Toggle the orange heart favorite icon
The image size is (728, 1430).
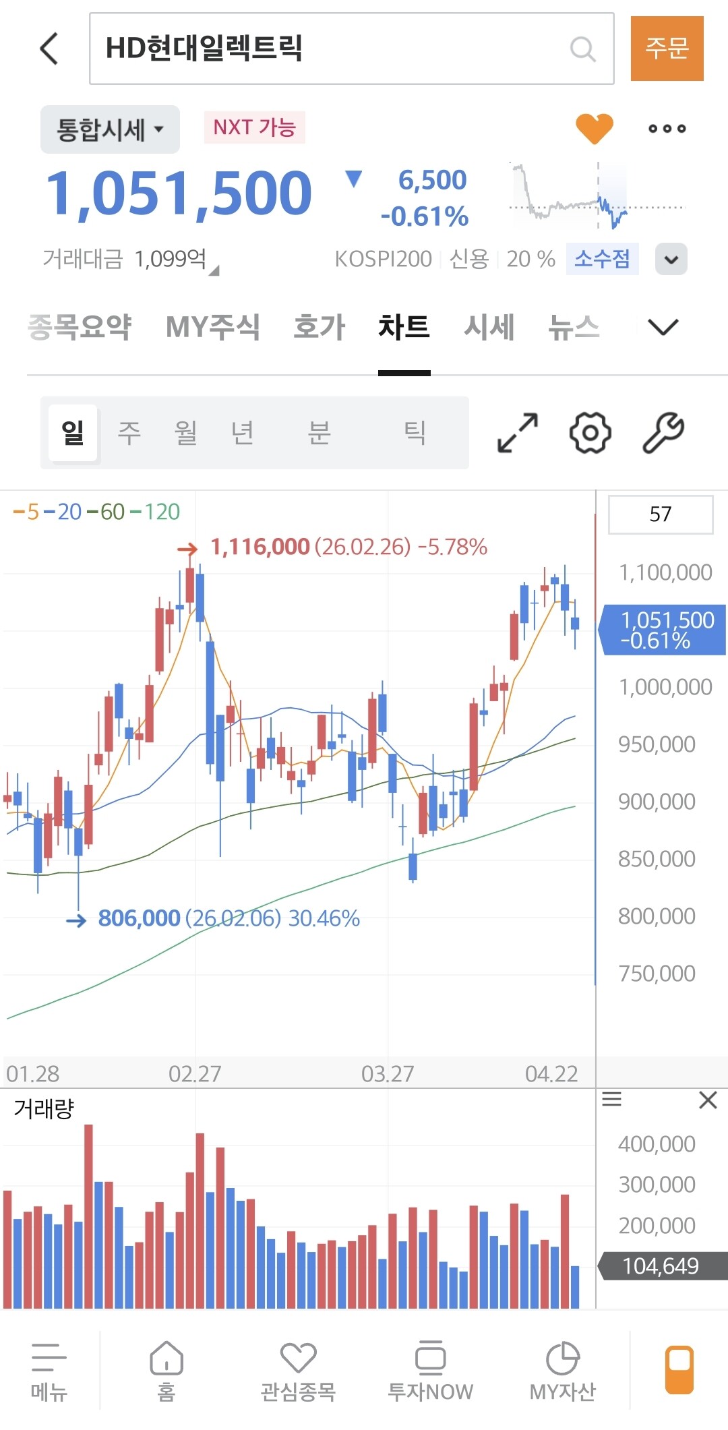coord(594,128)
